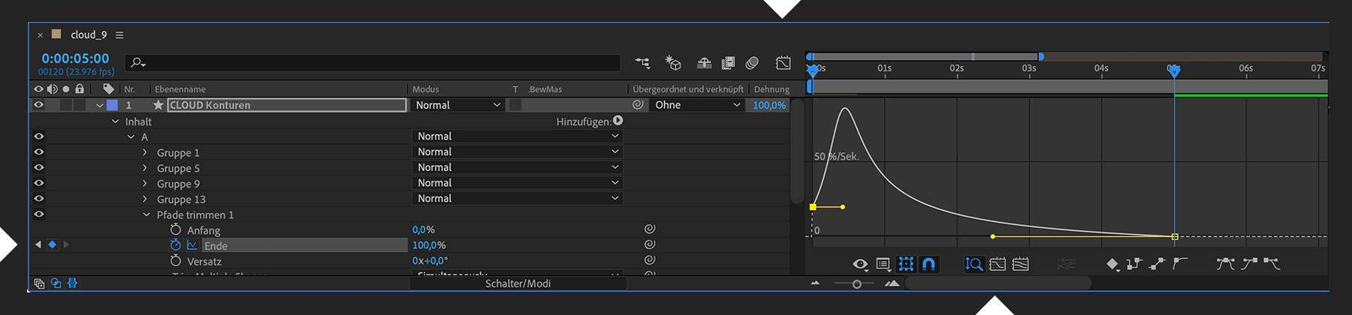
Task: Expand Transfer Controls pane icon
Action: (56, 283)
